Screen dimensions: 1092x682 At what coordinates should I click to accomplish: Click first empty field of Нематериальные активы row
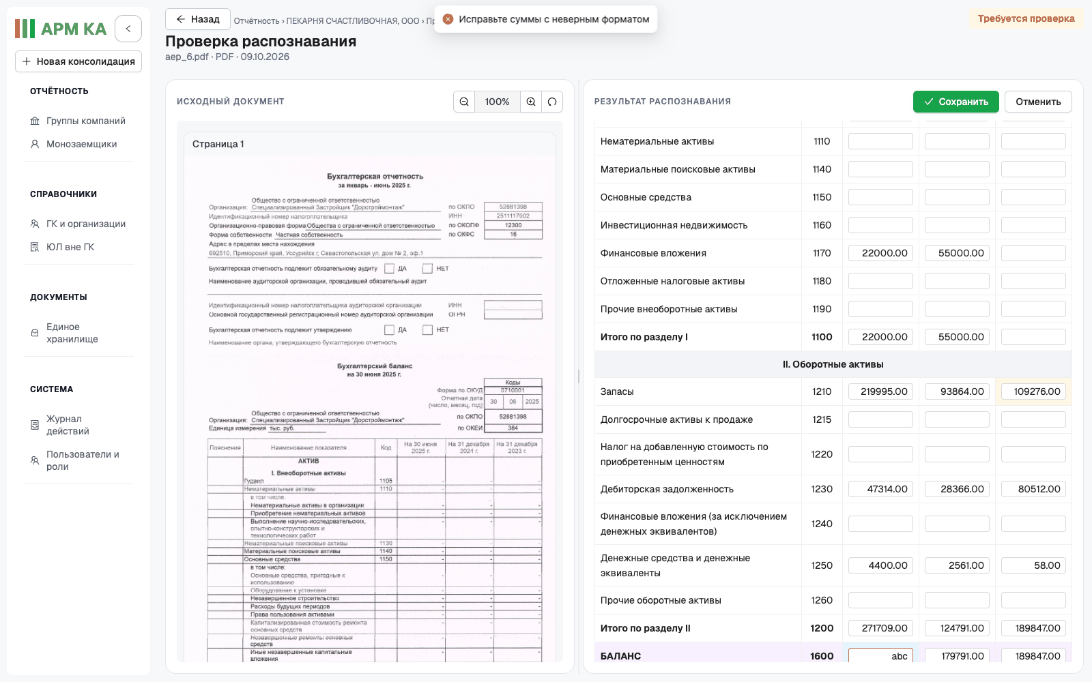tap(880, 141)
